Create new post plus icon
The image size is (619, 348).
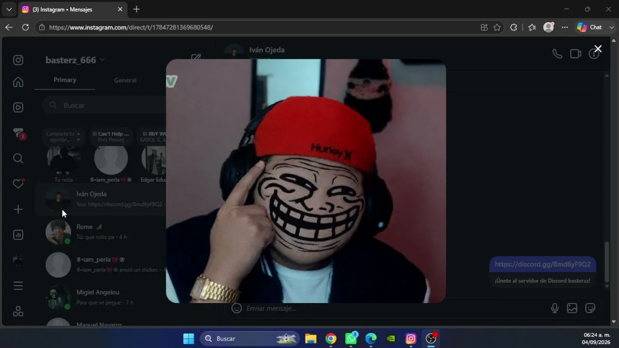pyautogui.click(x=18, y=209)
